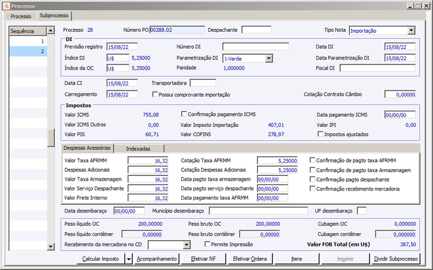Click the Processo window title icon

(6, 5)
